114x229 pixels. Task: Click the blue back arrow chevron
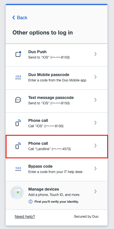click(14, 18)
